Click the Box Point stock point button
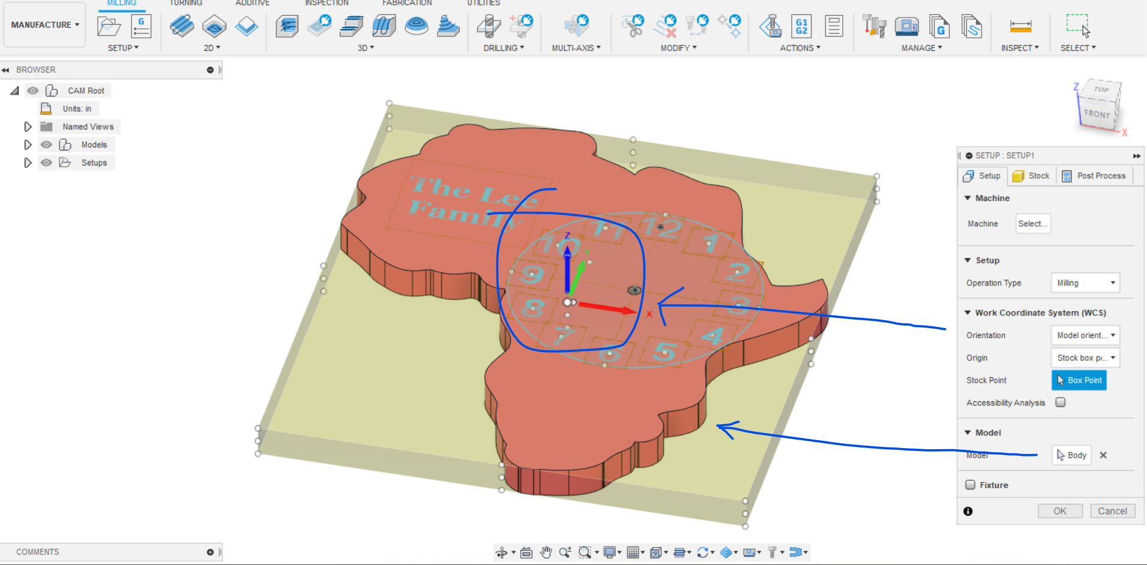1147x565 pixels. (1079, 380)
